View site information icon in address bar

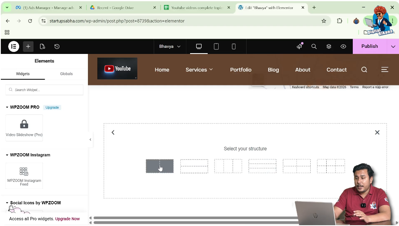(x=43, y=21)
